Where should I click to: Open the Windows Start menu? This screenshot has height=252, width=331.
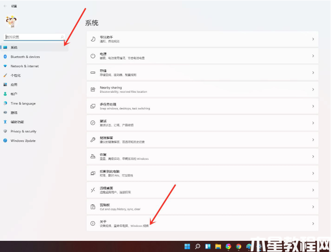coord(187,246)
